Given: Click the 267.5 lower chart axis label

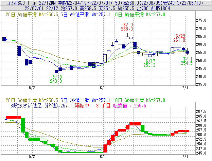Looking at the screenshot, I should [201, 112].
